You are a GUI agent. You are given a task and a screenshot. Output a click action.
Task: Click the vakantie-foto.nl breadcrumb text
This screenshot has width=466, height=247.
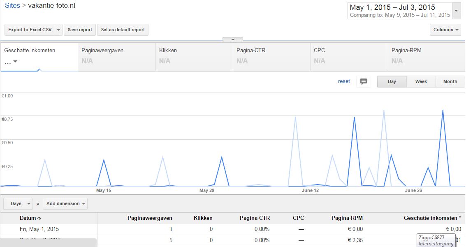(x=51, y=5)
